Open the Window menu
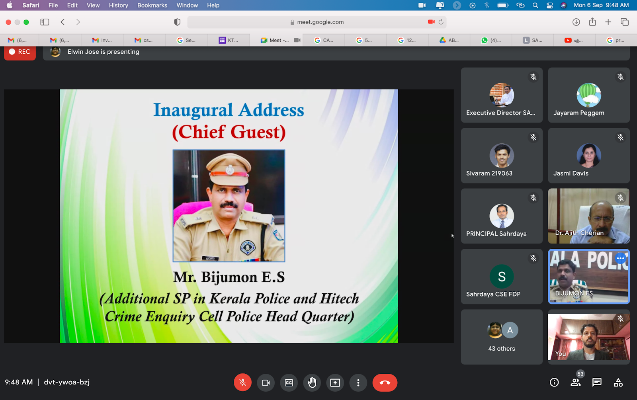The height and width of the screenshot is (400, 637). tap(187, 5)
